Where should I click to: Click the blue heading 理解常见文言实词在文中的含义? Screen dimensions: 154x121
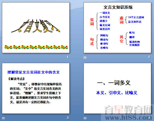pyautogui.click(x=34, y=72)
